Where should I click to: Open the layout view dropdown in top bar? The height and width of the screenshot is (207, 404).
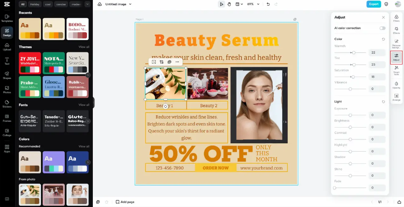[239, 4]
